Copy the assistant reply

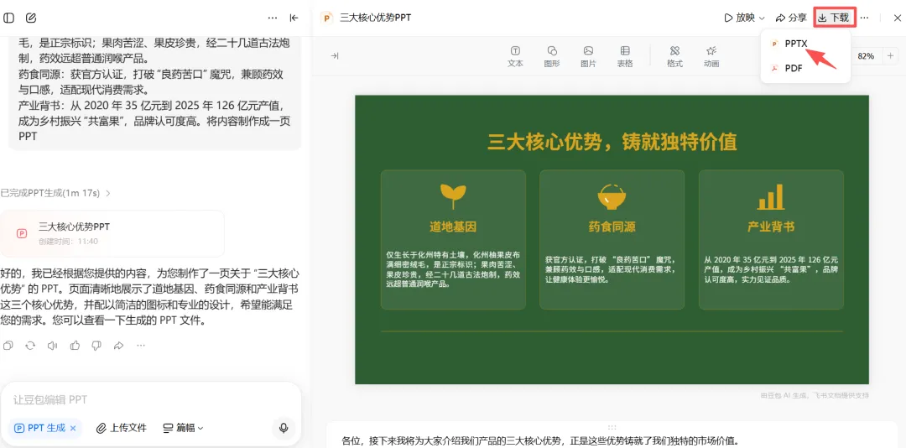pyautogui.click(x=8, y=346)
